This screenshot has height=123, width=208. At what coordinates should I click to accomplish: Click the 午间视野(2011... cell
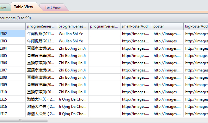point(41,34)
